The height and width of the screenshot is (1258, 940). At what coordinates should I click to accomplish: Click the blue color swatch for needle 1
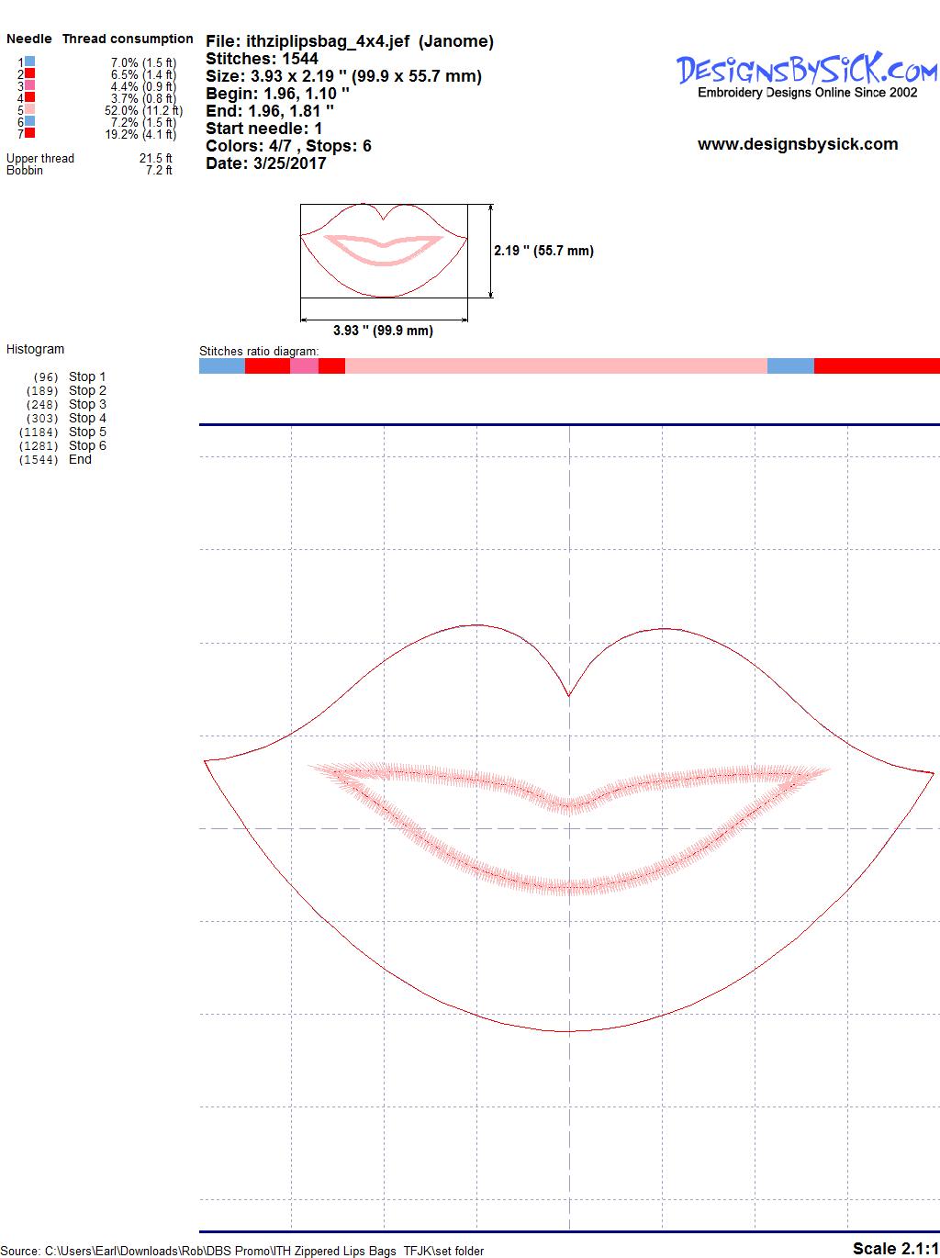[30, 62]
